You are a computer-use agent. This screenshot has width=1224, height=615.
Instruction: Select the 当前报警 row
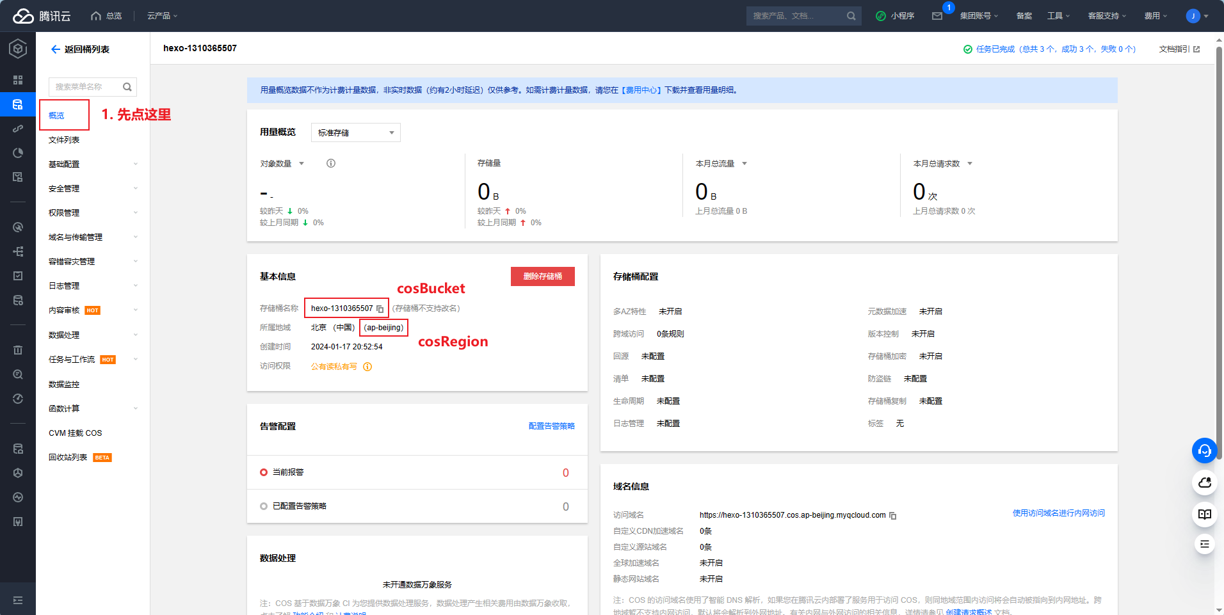(x=417, y=472)
